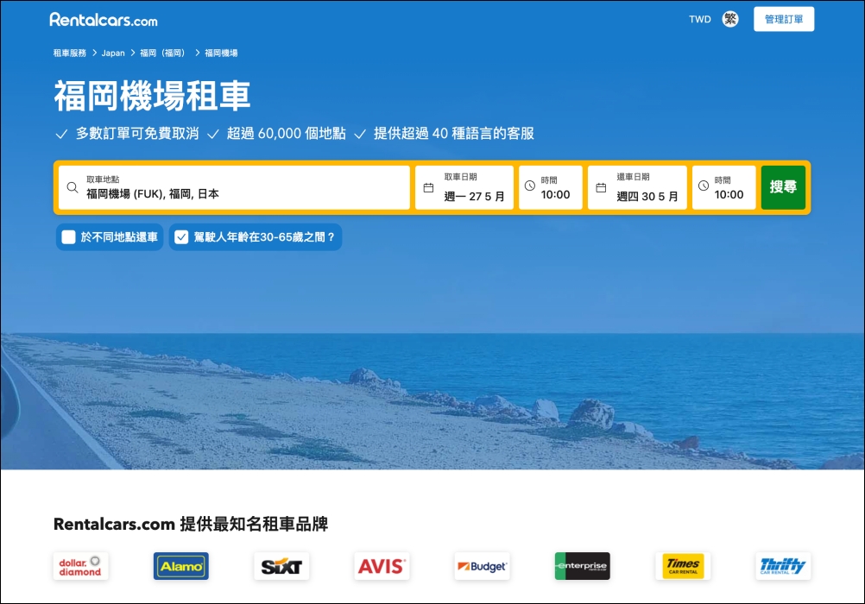Click the 取車日期 calendar icon

tap(428, 188)
